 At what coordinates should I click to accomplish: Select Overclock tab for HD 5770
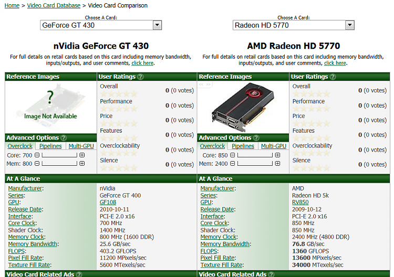[212, 146]
